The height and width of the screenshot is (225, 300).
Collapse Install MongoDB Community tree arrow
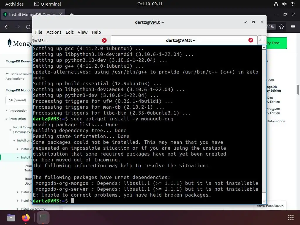[x=10, y=130]
